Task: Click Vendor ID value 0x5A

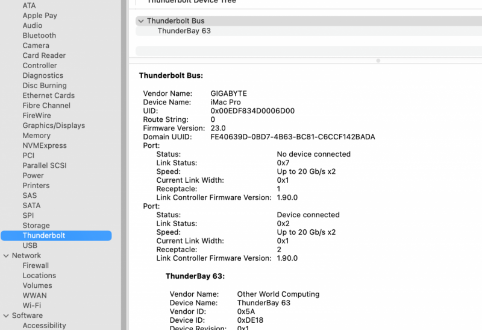Action: [246, 311]
